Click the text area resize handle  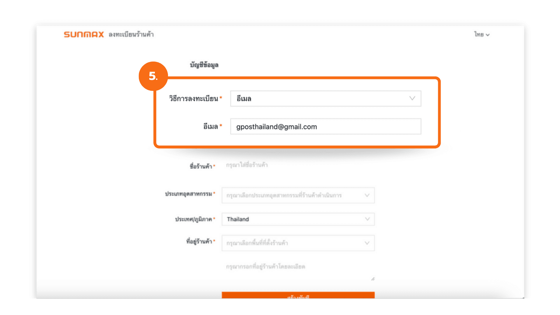(x=373, y=279)
